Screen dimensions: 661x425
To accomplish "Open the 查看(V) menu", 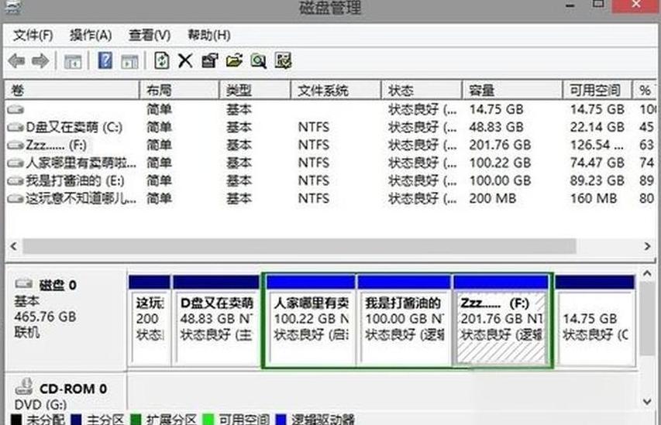I will click(150, 35).
